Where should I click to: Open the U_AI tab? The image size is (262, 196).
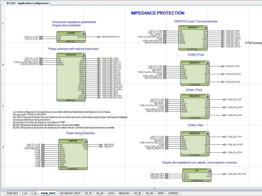(x=34, y=193)
